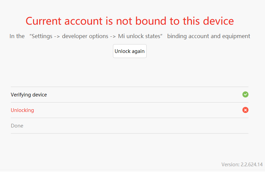Select the red Unlocking step label
The height and width of the screenshot is (172, 265).
point(22,110)
